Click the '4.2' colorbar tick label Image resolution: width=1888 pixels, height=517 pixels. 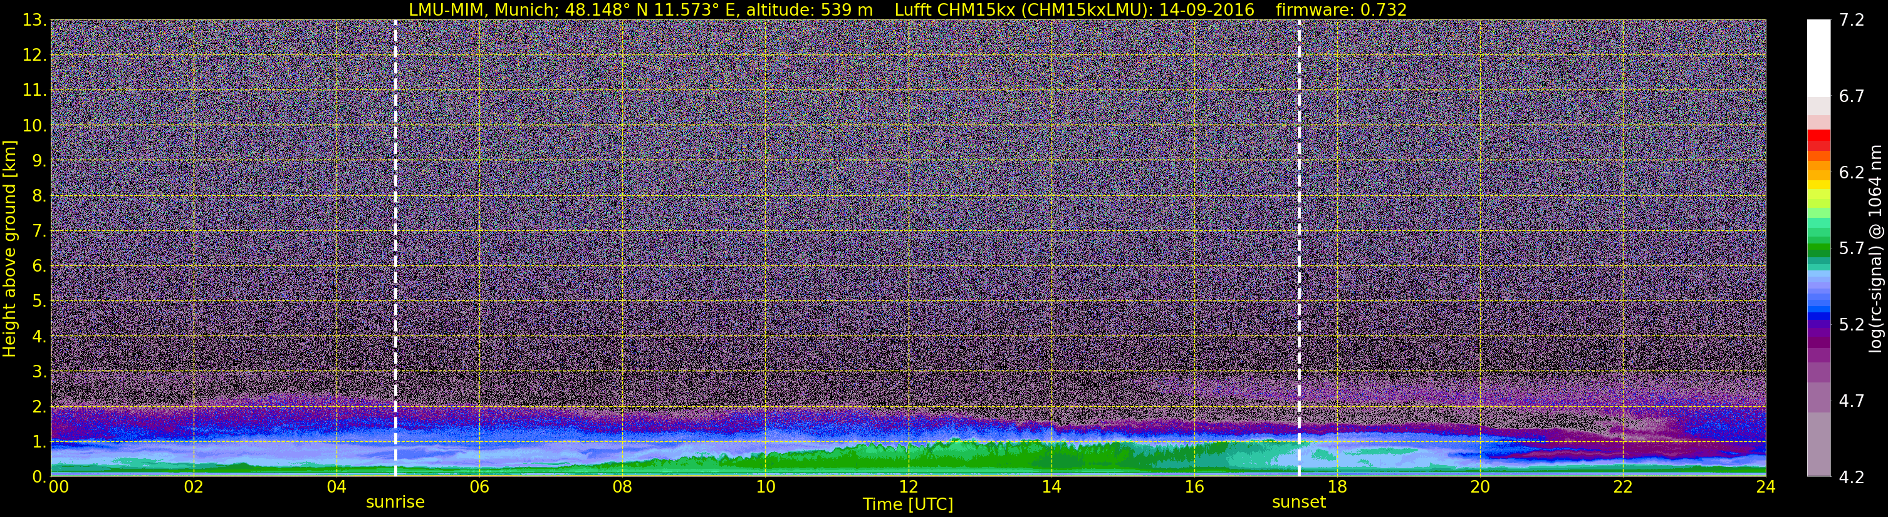[x=1852, y=478]
